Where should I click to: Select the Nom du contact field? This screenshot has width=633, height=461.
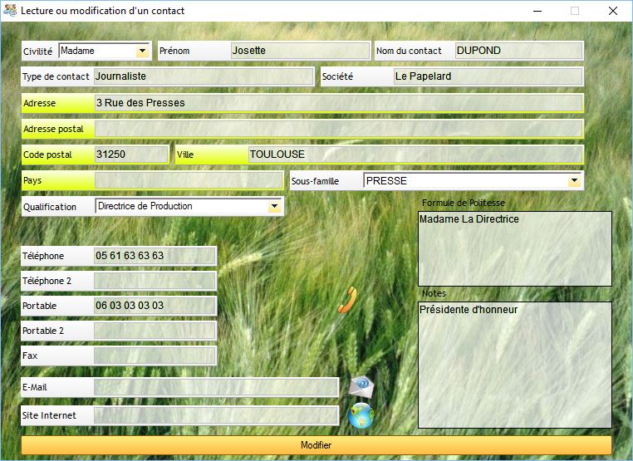[x=518, y=51]
